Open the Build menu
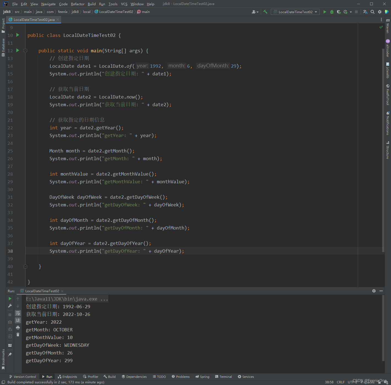 pyautogui.click(x=92, y=4)
